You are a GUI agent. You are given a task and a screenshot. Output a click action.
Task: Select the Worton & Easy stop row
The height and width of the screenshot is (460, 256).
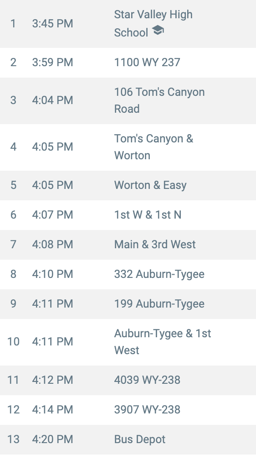click(x=128, y=185)
